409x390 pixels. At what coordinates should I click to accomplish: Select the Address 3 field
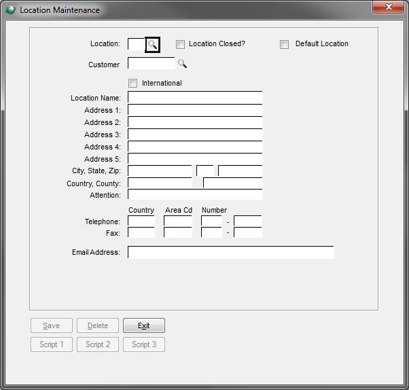coord(195,135)
